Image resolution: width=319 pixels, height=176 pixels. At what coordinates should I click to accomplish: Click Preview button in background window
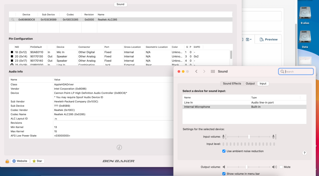click(269, 40)
